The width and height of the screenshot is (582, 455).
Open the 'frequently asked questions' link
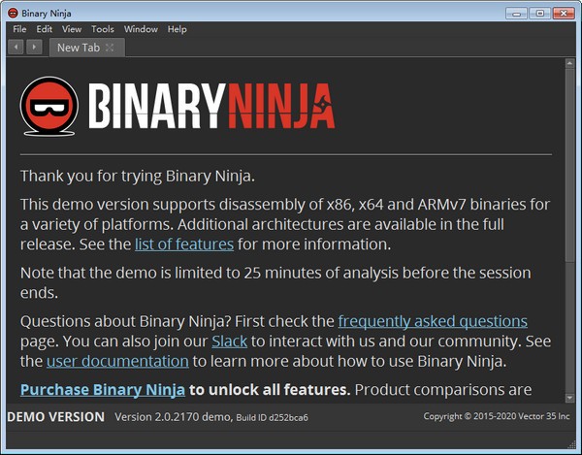[x=433, y=320]
